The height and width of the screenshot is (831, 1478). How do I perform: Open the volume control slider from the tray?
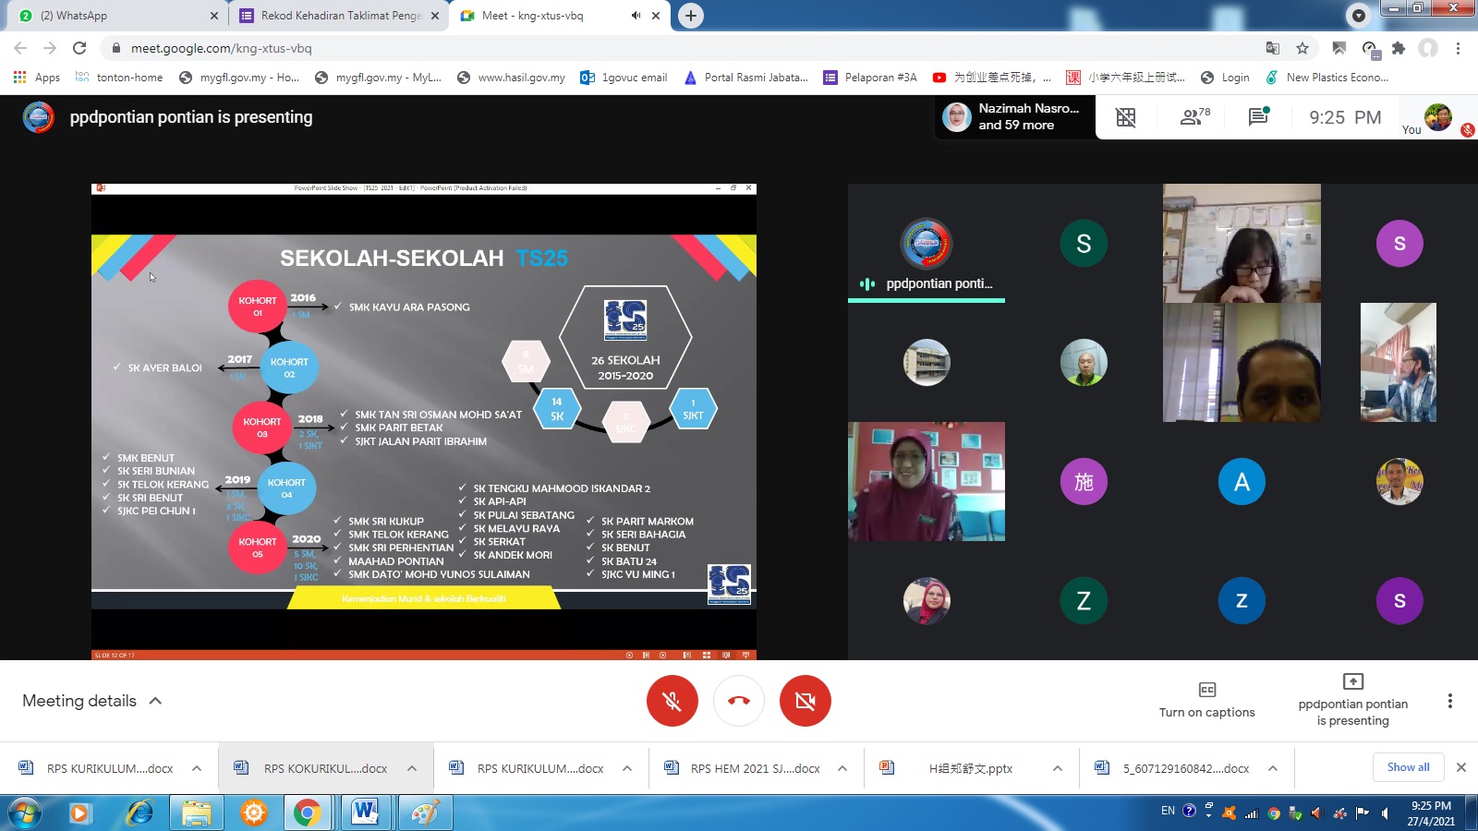click(x=1319, y=813)
